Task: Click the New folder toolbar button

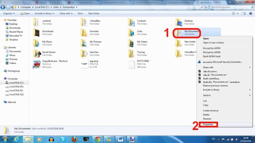Action: [94, 13]
